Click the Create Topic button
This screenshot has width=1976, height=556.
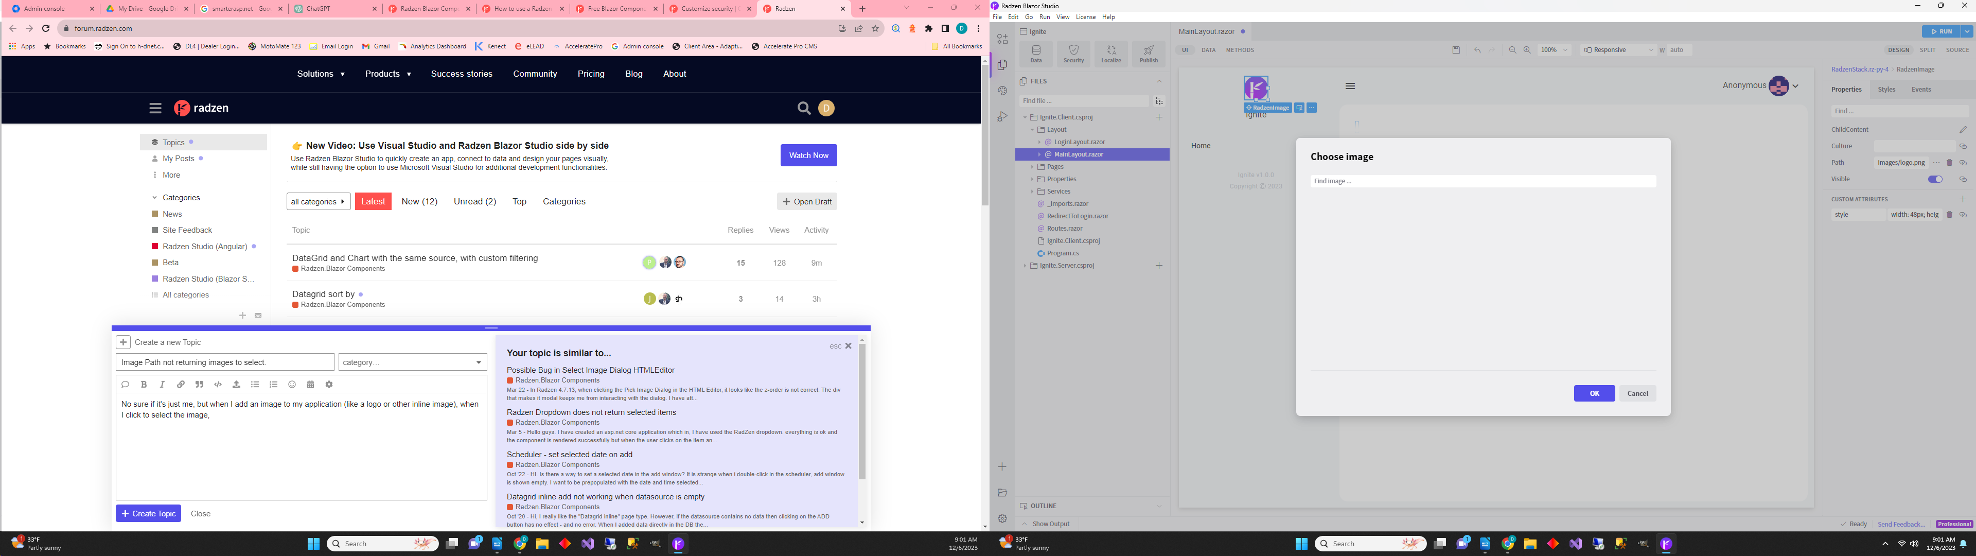(148, 514)
